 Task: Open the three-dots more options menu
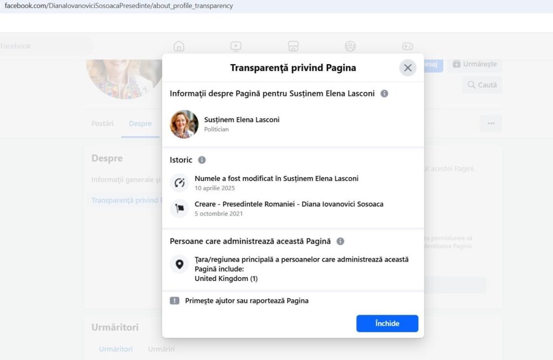point(491,123)
